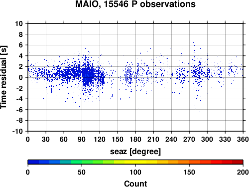This screenshot has width=249, height=187.
Task: Click the 'Time residual [s]' y-axis label
Action: click(x=3, y=77)
